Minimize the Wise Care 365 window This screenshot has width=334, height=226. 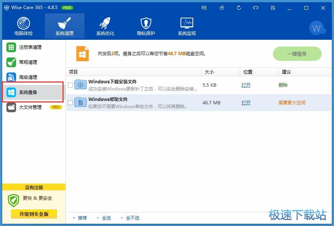pos(289,8)
